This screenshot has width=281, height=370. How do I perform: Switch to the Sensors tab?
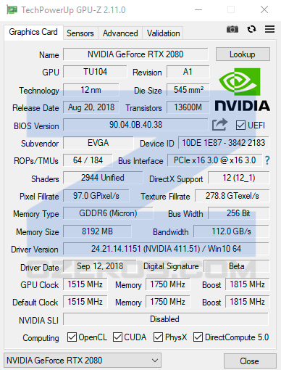pos(80,33)
